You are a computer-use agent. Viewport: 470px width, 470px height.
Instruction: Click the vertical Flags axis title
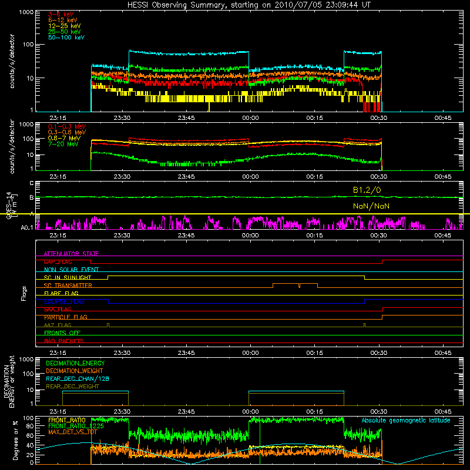(x=24, y=293)
